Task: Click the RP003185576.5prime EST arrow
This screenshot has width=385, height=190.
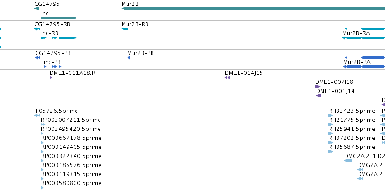Action: tap(42, 170)
